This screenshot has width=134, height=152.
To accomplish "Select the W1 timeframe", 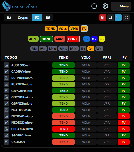I will (x=99, y=49).
